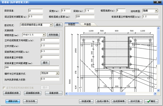Switch to the 平面图 tab
This screenshot has width=163, height=106.
pyautogui.click(x=87, y=24)
